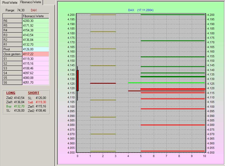Screen dimensions: 225x166
Task: Click the bright green pivot line at 4.125
Action: click(166, 83)
